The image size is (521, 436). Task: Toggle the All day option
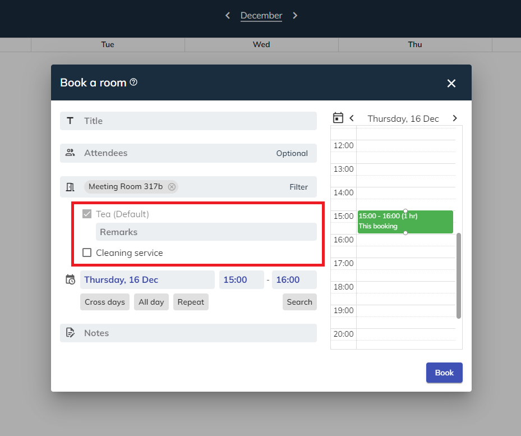[151, 302]
